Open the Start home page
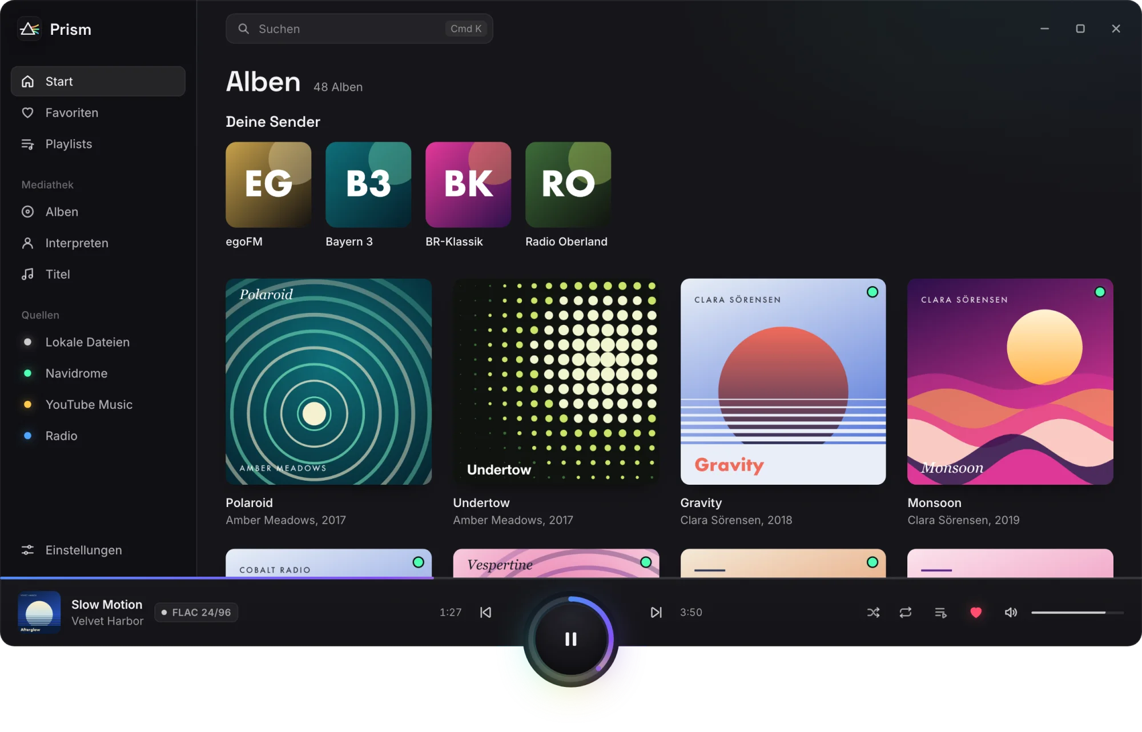This screenshot has height=732, width=1142. tap(98, 81)
